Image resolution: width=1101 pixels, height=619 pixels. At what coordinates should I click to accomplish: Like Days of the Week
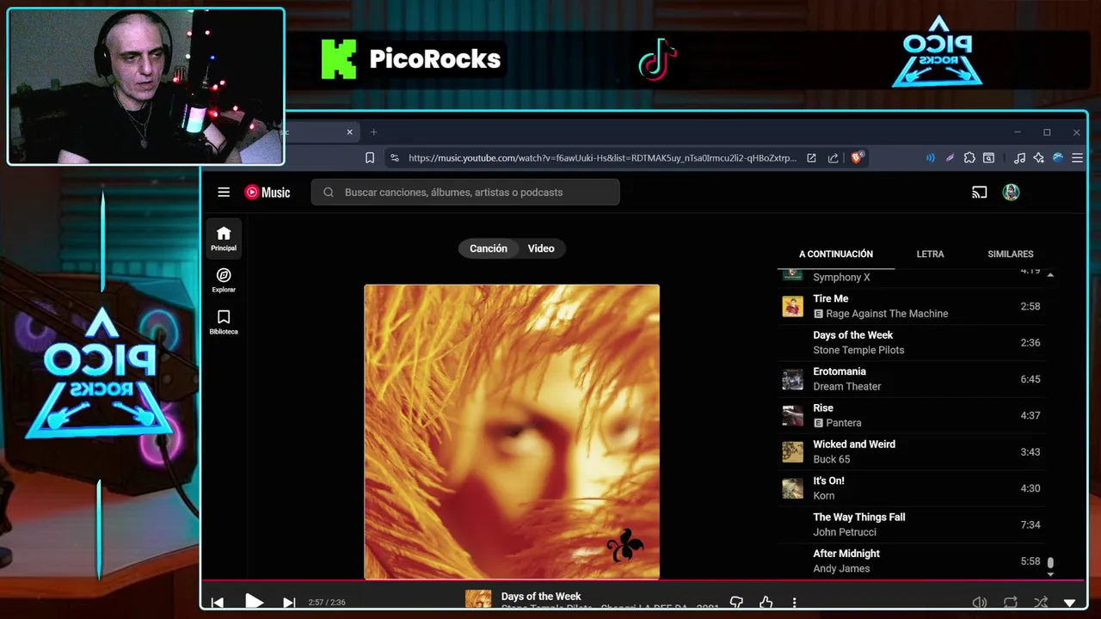coord(766,603)
